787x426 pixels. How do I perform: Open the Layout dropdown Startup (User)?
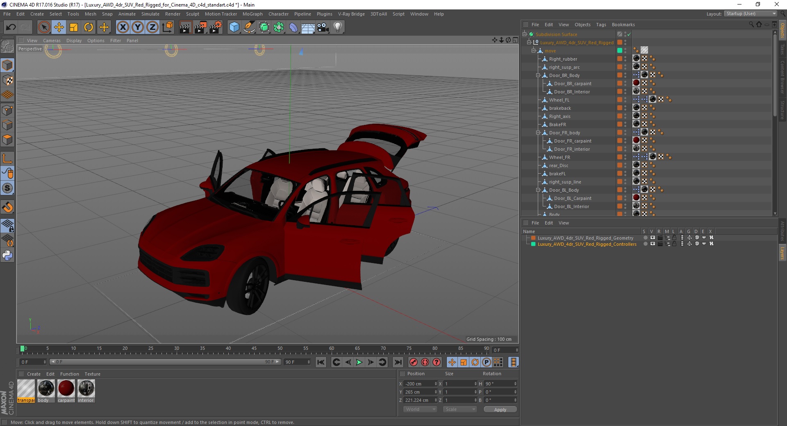tap(751, 14)
